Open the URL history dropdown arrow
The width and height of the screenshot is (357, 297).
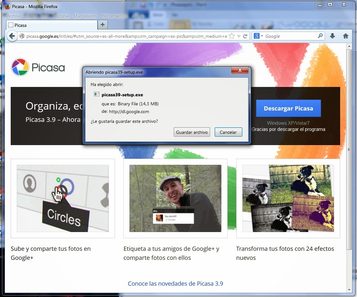click(239, 37)
